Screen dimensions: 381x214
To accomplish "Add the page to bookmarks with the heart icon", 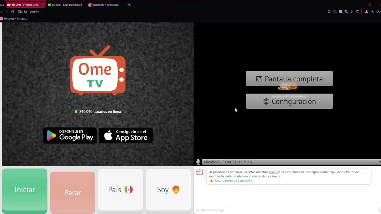I will pos(357,12).
